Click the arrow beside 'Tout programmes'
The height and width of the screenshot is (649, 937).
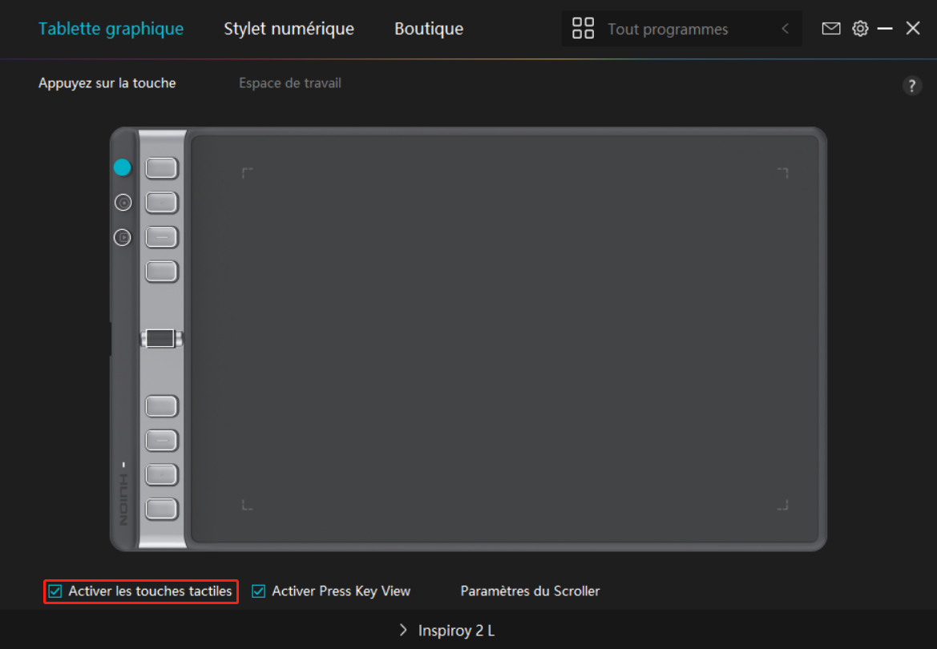coord(785,30)
